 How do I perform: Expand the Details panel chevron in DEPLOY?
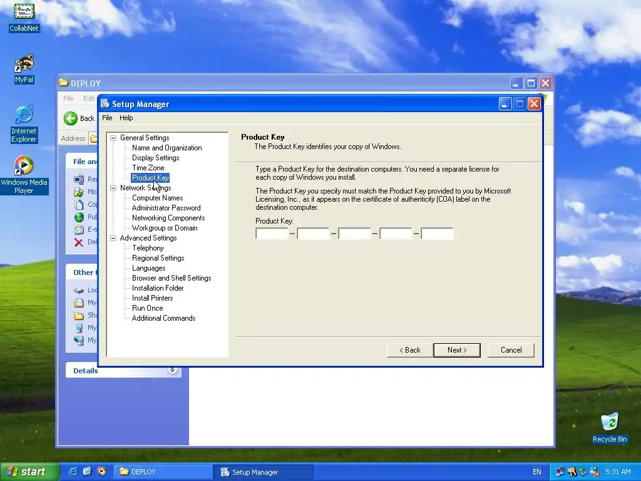pos(173,370)
